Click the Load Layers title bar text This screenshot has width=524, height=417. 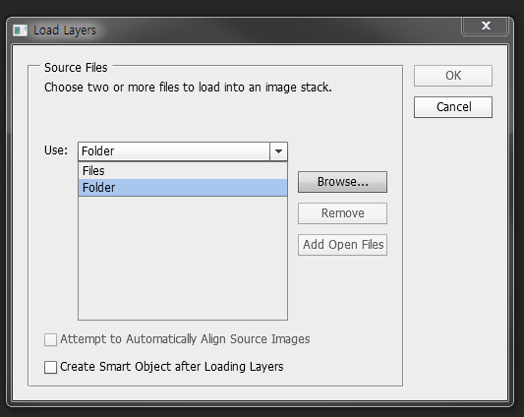tap(65, 30)
